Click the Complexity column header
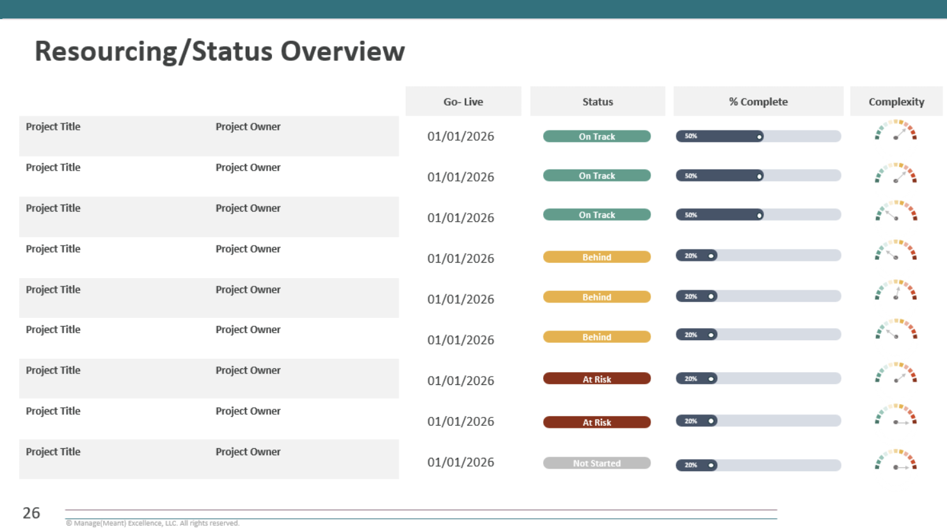This screenshot has width=947, height=532. point(896,101)
